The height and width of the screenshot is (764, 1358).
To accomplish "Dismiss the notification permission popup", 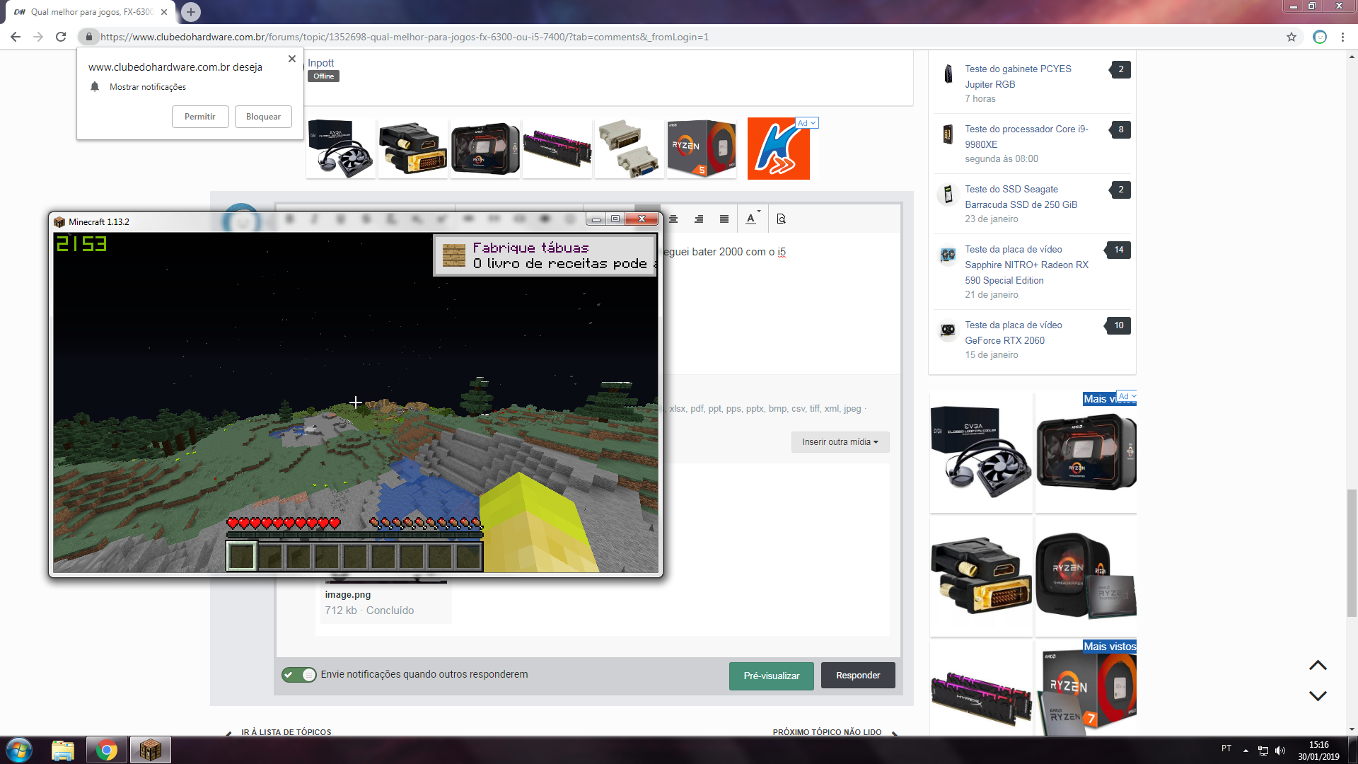I will [x=292, y=59].
